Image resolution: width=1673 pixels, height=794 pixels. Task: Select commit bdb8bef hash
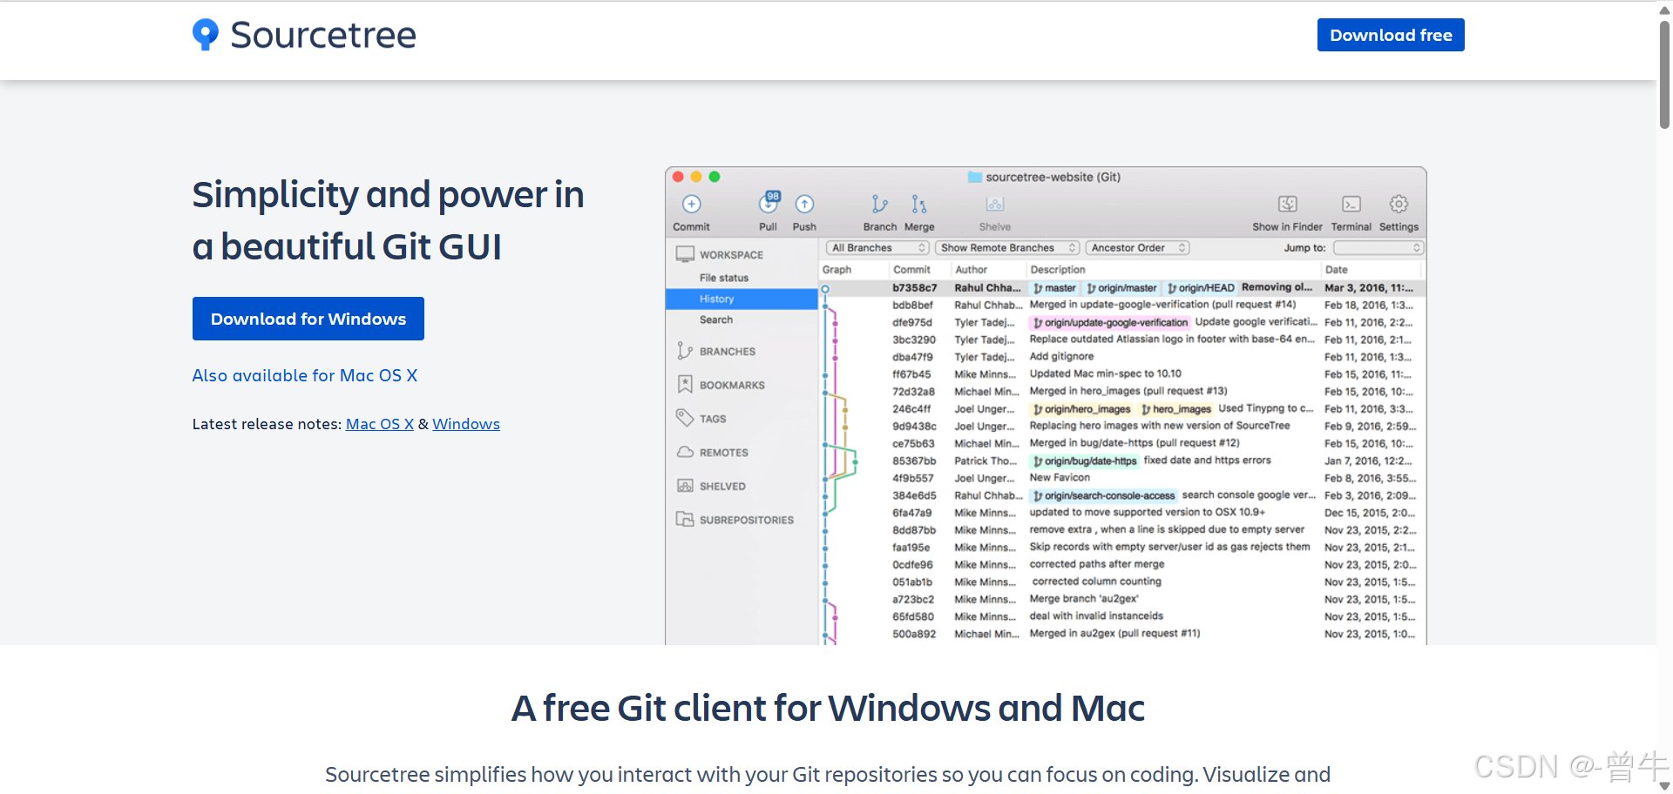(x=912, y=306)
